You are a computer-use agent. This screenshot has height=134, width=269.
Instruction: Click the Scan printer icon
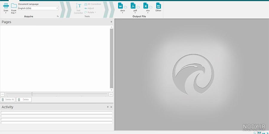[x=6, y=6]
